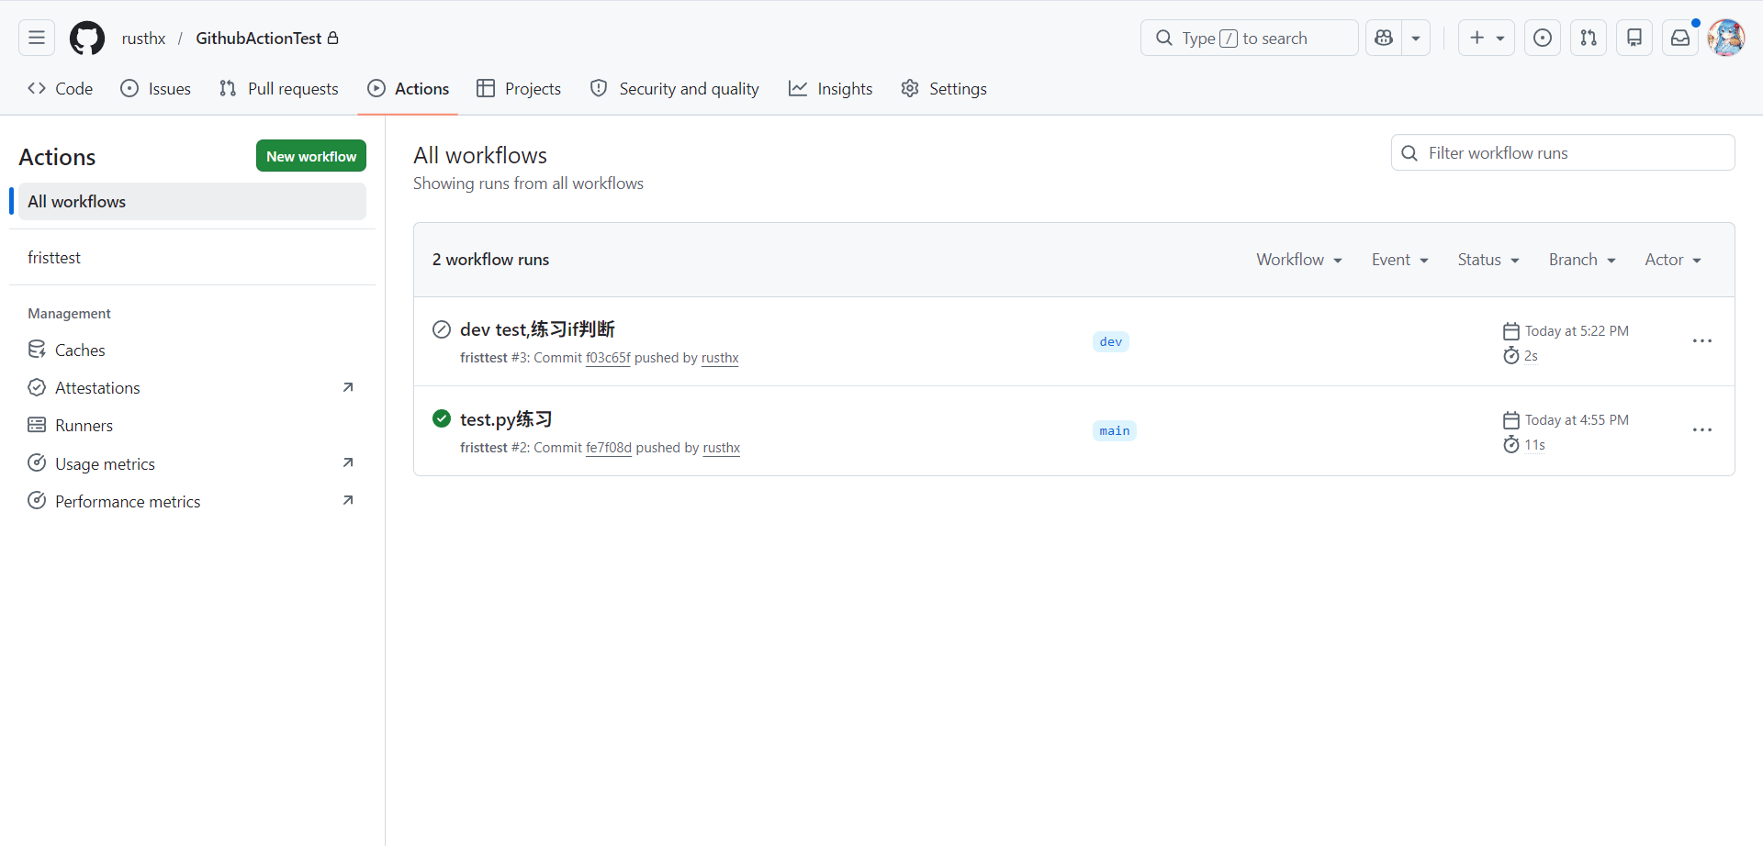This screenshot has width=1763, height=846.
Task: Go to the Settings tab
Action: click(x=944, y=89)
